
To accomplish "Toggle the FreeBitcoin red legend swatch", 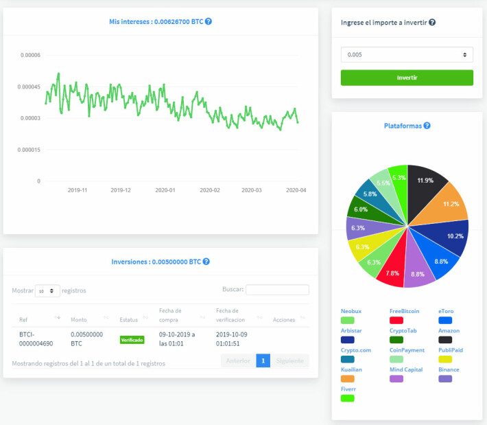I will click(396, 320).
